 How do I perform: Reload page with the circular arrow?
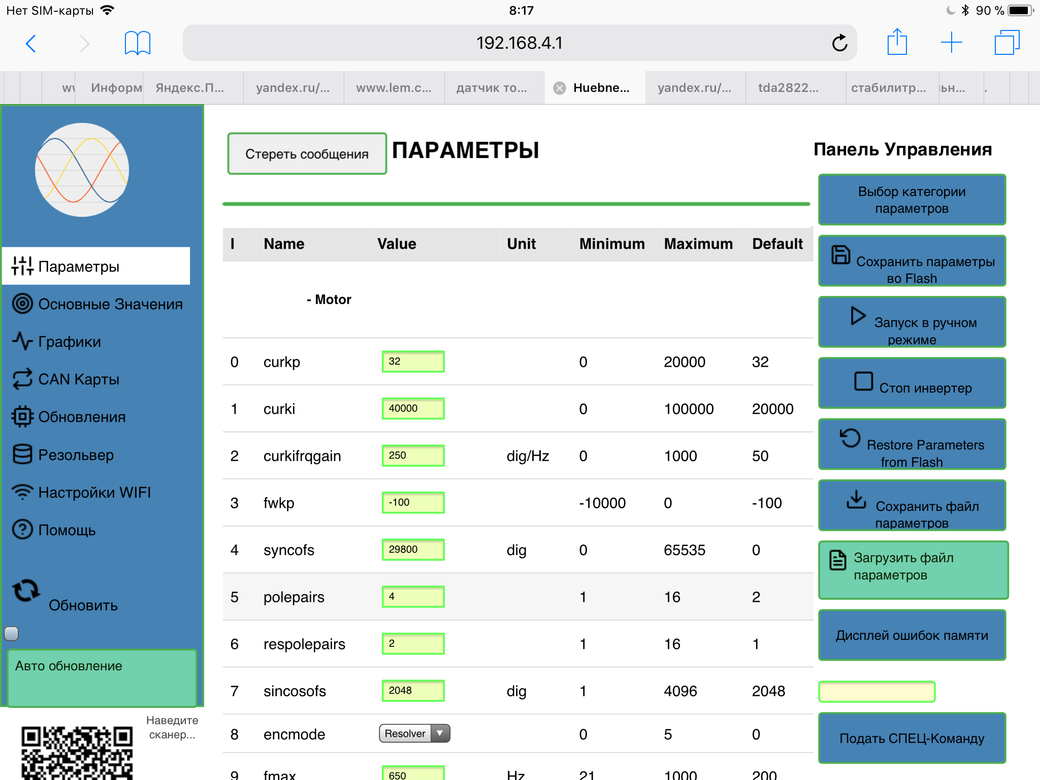[839, 43]
